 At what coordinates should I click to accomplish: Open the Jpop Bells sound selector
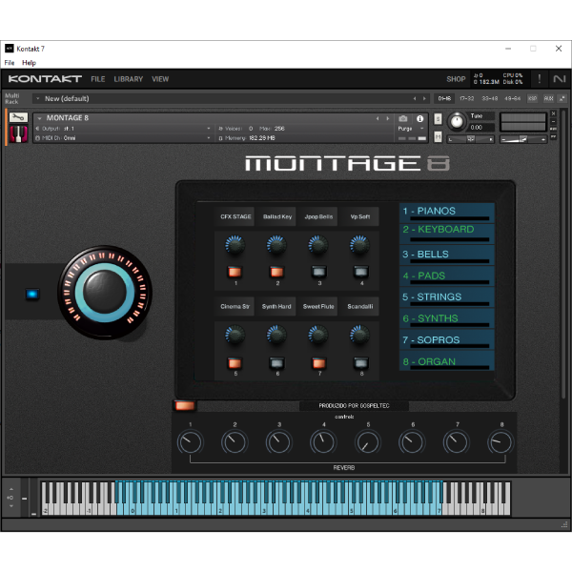318,216
